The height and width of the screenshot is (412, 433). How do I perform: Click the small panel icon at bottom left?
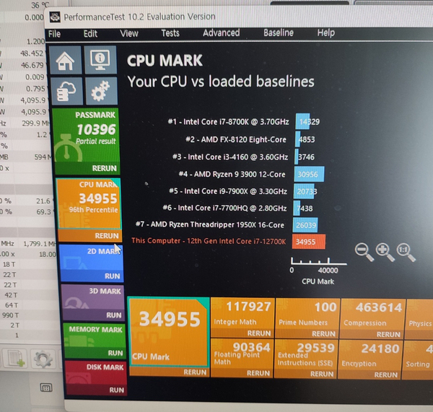point(46,387)
